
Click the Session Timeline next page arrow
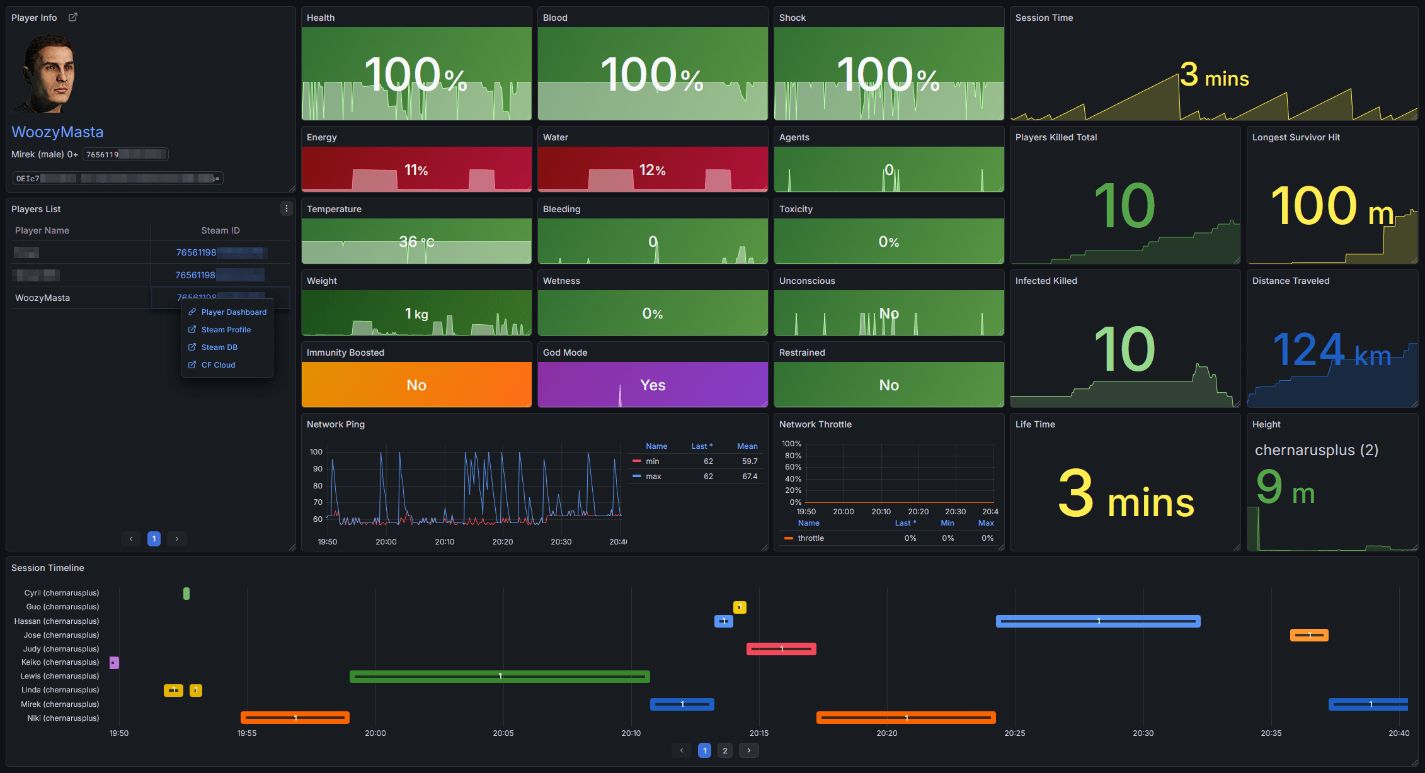[x=748, y=750]
